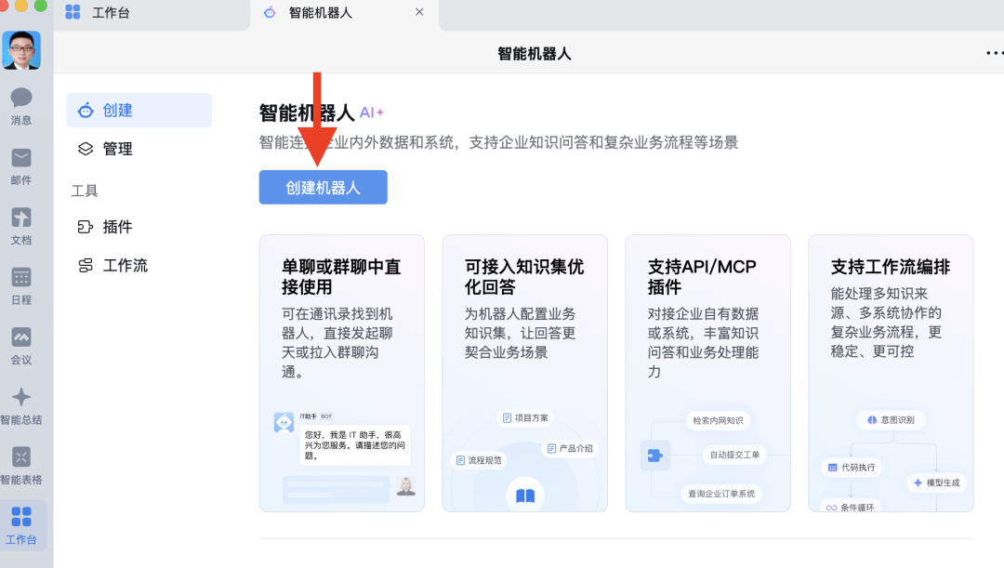1004x568 pixels.
Task: Select the 工作台 icon at sidebar bottom
Action: [21, 522]
